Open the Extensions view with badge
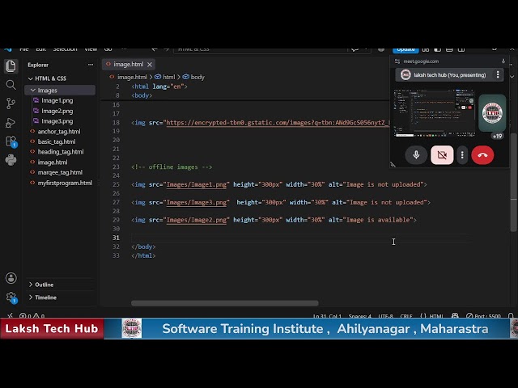 click(11, 141)
